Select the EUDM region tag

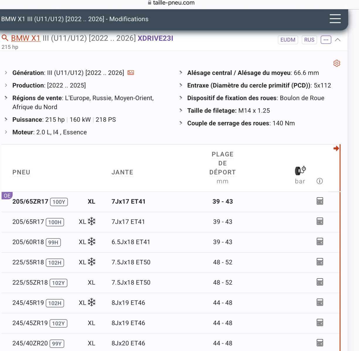[288, 40]
